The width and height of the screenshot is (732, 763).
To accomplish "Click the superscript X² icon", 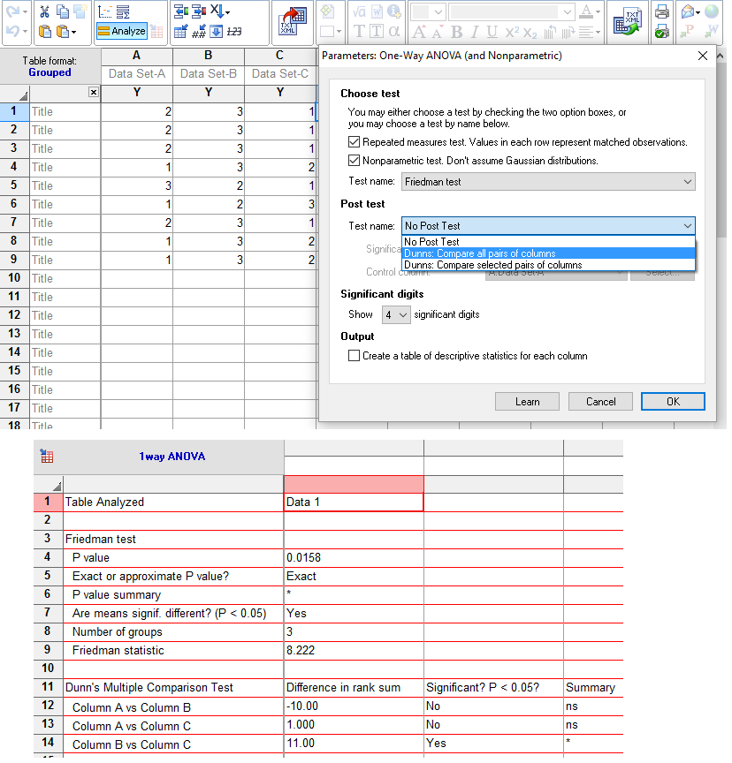I will tap(512, 32).
